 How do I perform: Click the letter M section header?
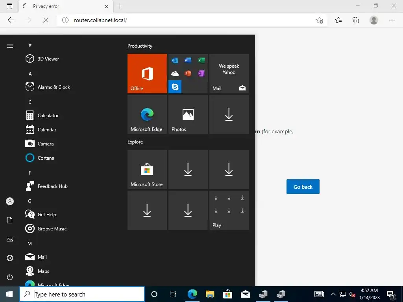pyautogui.click(x=30, y=243)
